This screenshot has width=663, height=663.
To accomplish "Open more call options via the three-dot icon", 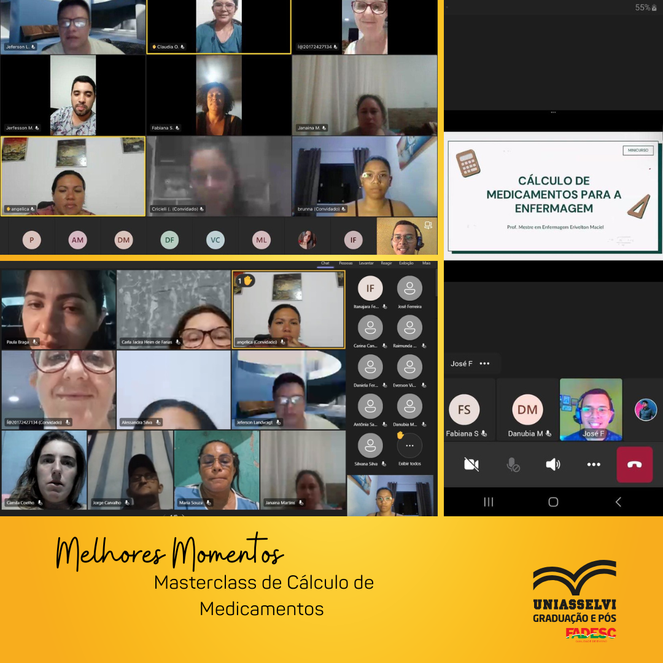I will tap(593, 465).
